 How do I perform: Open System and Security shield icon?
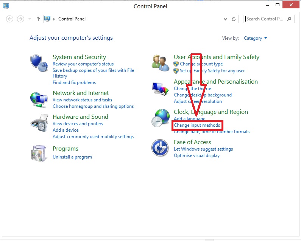tap(39, 63)
